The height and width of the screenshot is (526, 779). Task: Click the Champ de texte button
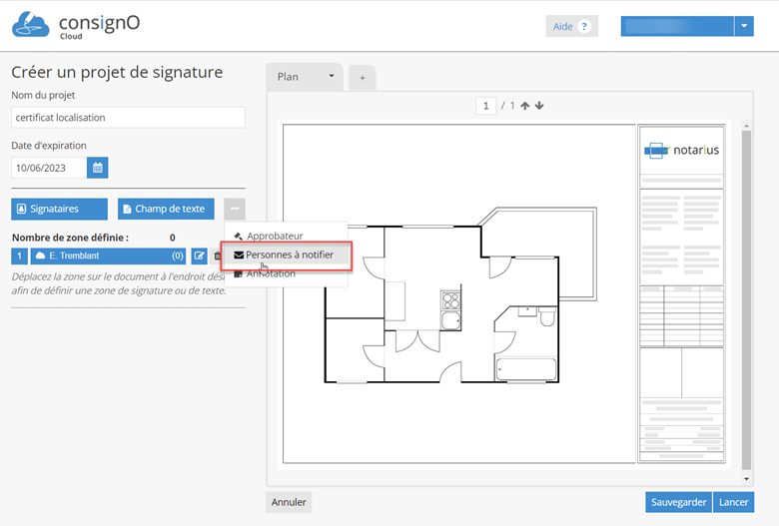166,209
